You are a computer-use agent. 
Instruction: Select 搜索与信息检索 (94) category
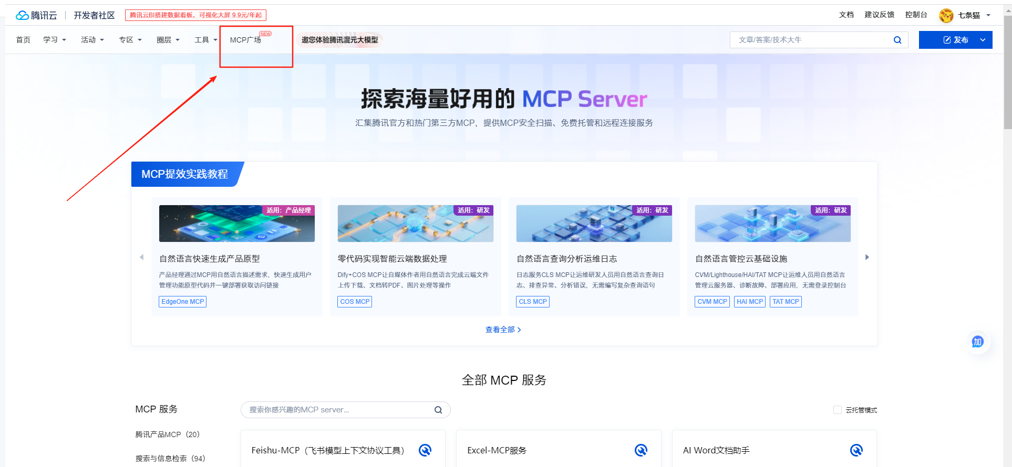(x=170, y=459)
